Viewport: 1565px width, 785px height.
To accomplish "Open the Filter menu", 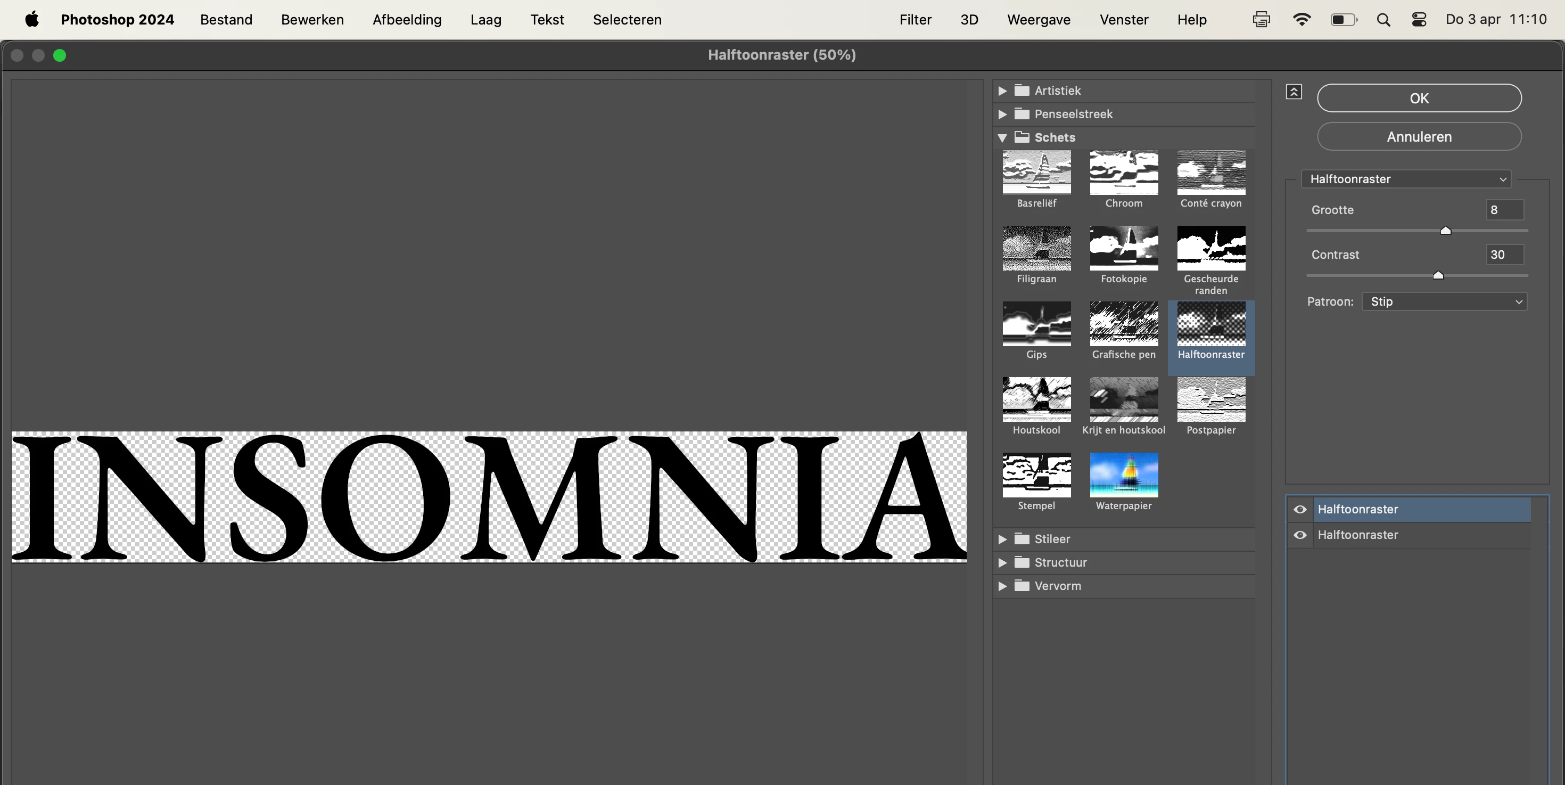I will tap(915, 20).
